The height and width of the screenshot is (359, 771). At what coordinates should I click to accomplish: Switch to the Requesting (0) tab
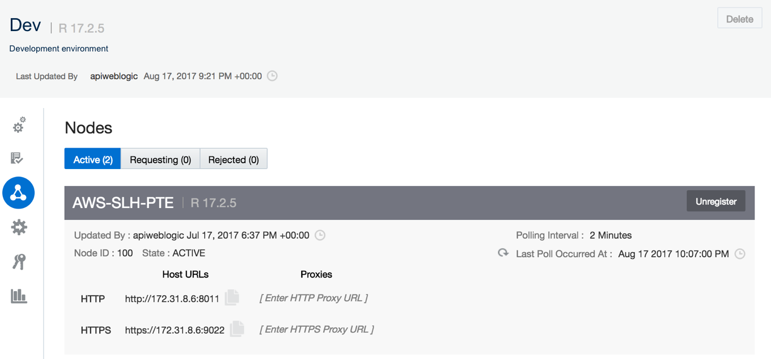tap(160, 159)
